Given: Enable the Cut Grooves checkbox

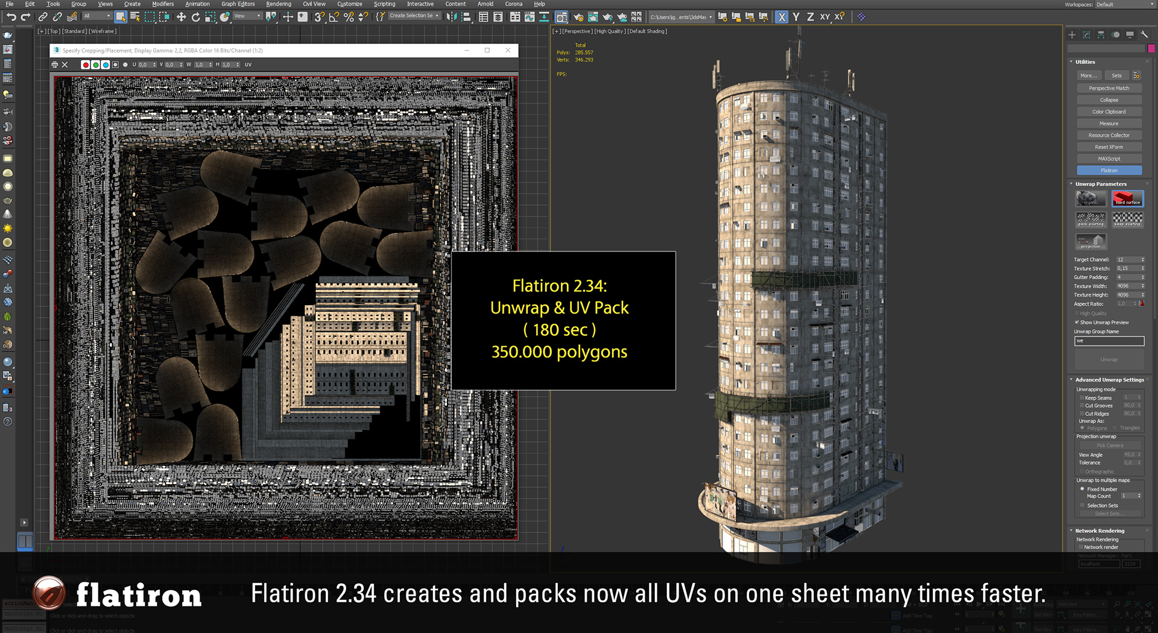Looking at the screenshot, I should point(1082,406).
